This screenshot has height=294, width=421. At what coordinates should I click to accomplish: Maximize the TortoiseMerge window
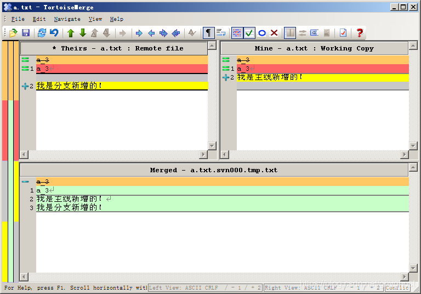[x=403, y=7]
